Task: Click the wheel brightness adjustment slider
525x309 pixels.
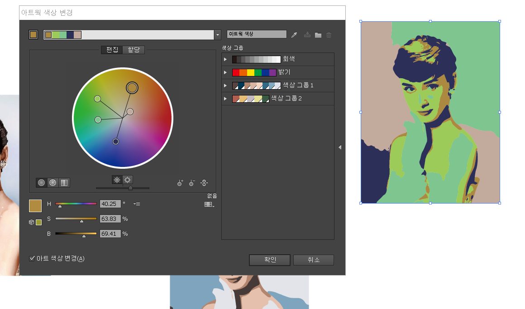Action: [123, 188]
